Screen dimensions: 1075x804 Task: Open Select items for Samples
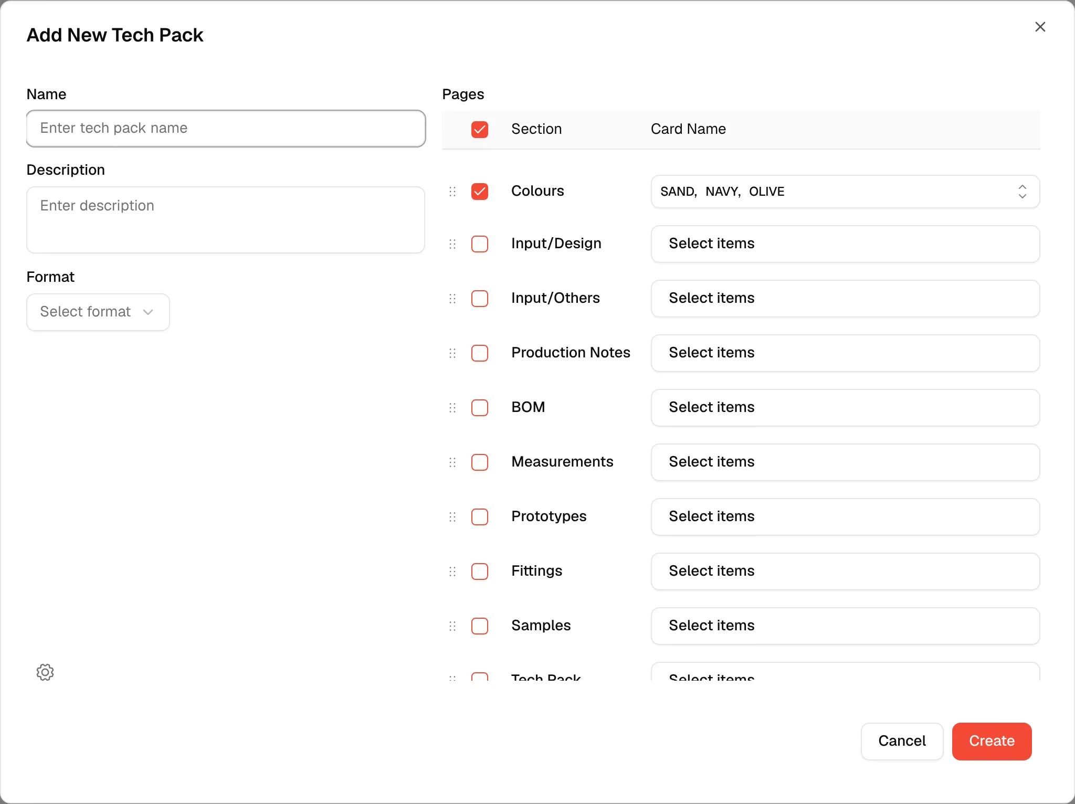(x=845, y=626)
